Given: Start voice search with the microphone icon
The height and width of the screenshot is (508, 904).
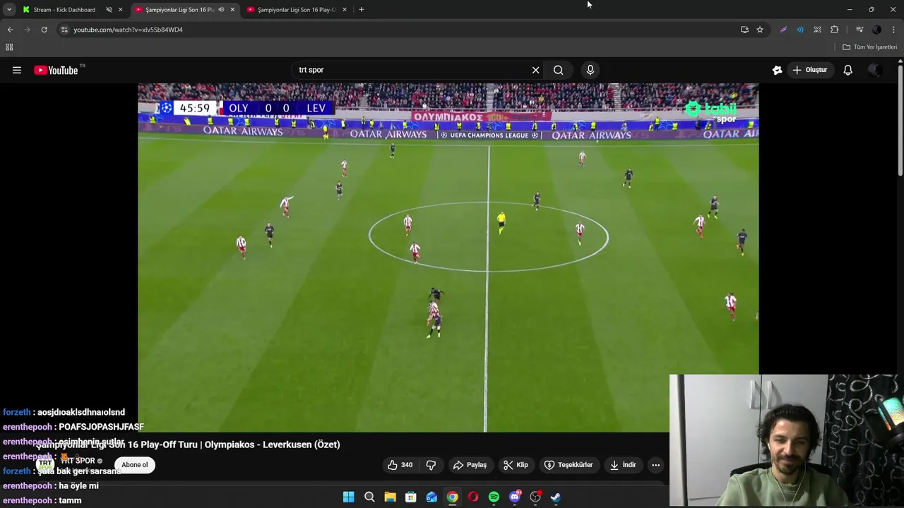Looking at the screenshot, I should pos(590,70).
